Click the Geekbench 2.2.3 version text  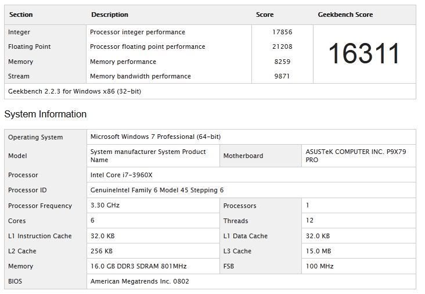click(74, 91)
